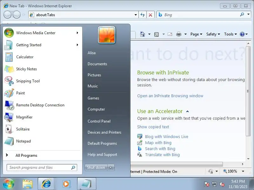Collapse the Use an Accelerator section
The height and width of the screenshot is (190, 254).
[x=187, y=111]
